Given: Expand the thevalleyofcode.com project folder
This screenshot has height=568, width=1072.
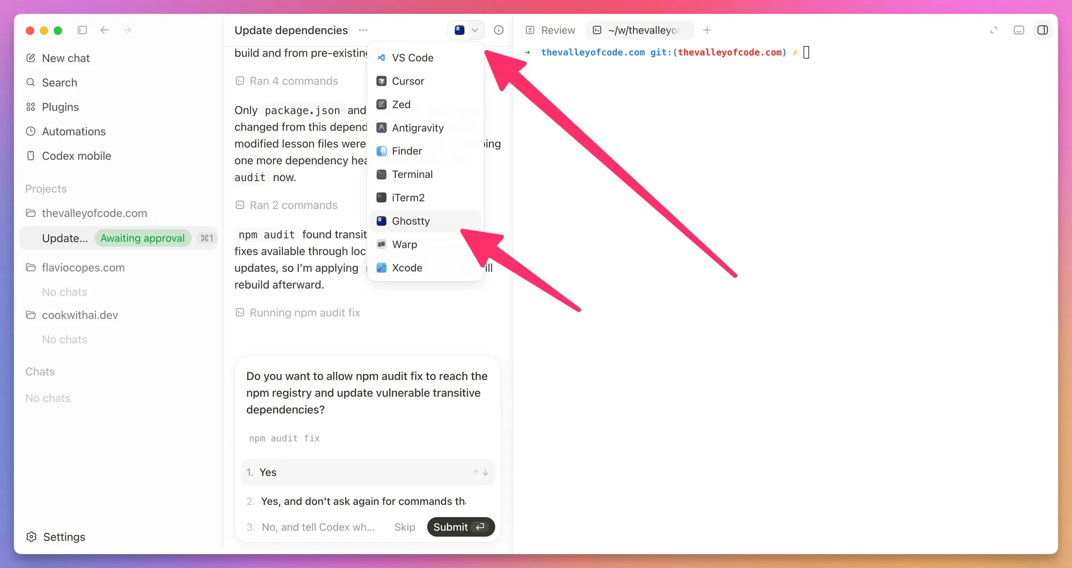Looking at the screenshot, I should (86, 213).
